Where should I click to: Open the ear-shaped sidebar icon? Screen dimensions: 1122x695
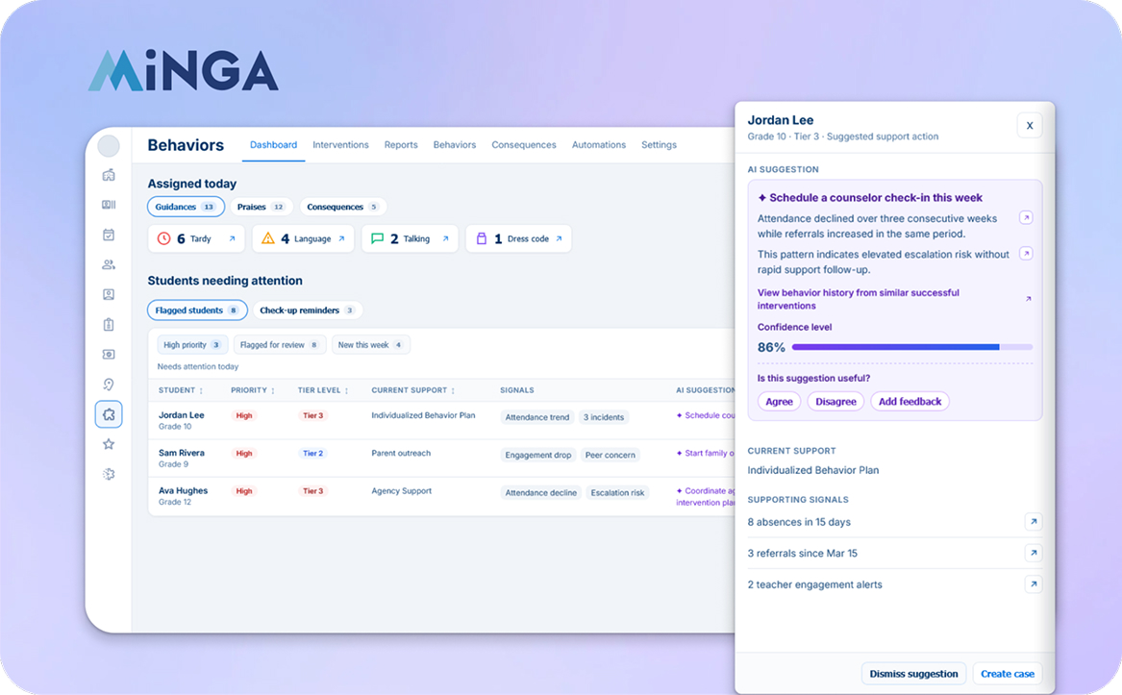click(109, 385)
